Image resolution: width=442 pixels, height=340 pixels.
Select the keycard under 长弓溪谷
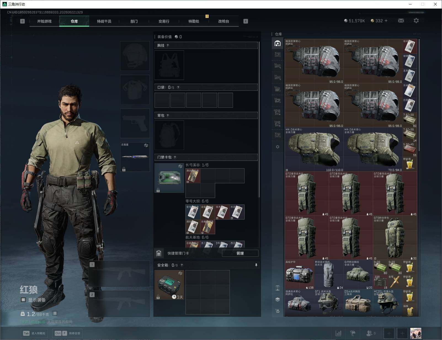tap(193, 176)
